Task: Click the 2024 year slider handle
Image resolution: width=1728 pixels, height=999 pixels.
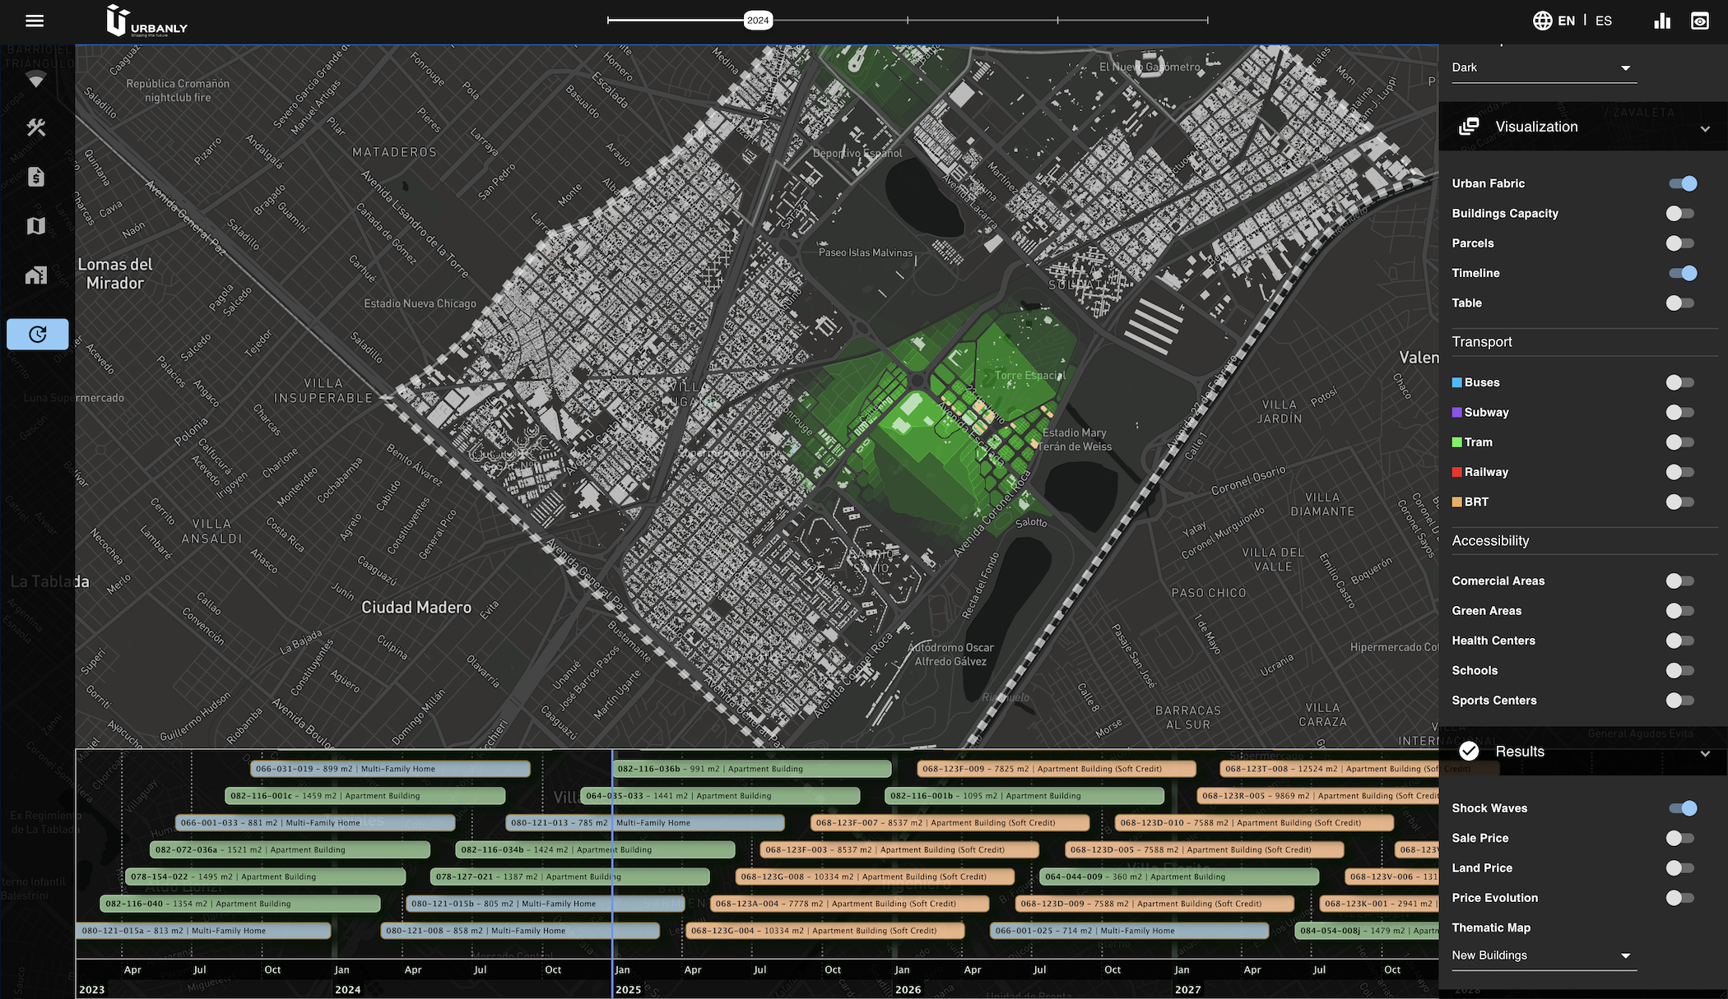Action: pyautogui.click(x=758, y=21)
